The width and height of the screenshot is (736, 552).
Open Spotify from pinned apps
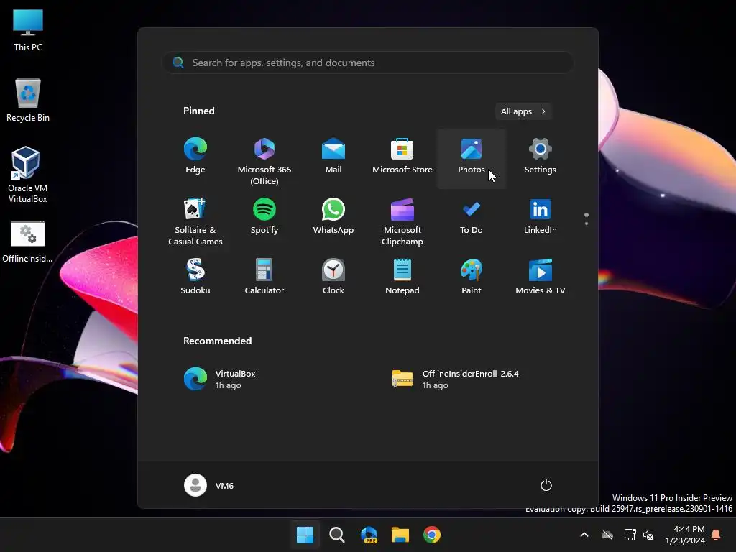(x=264, y=217)
